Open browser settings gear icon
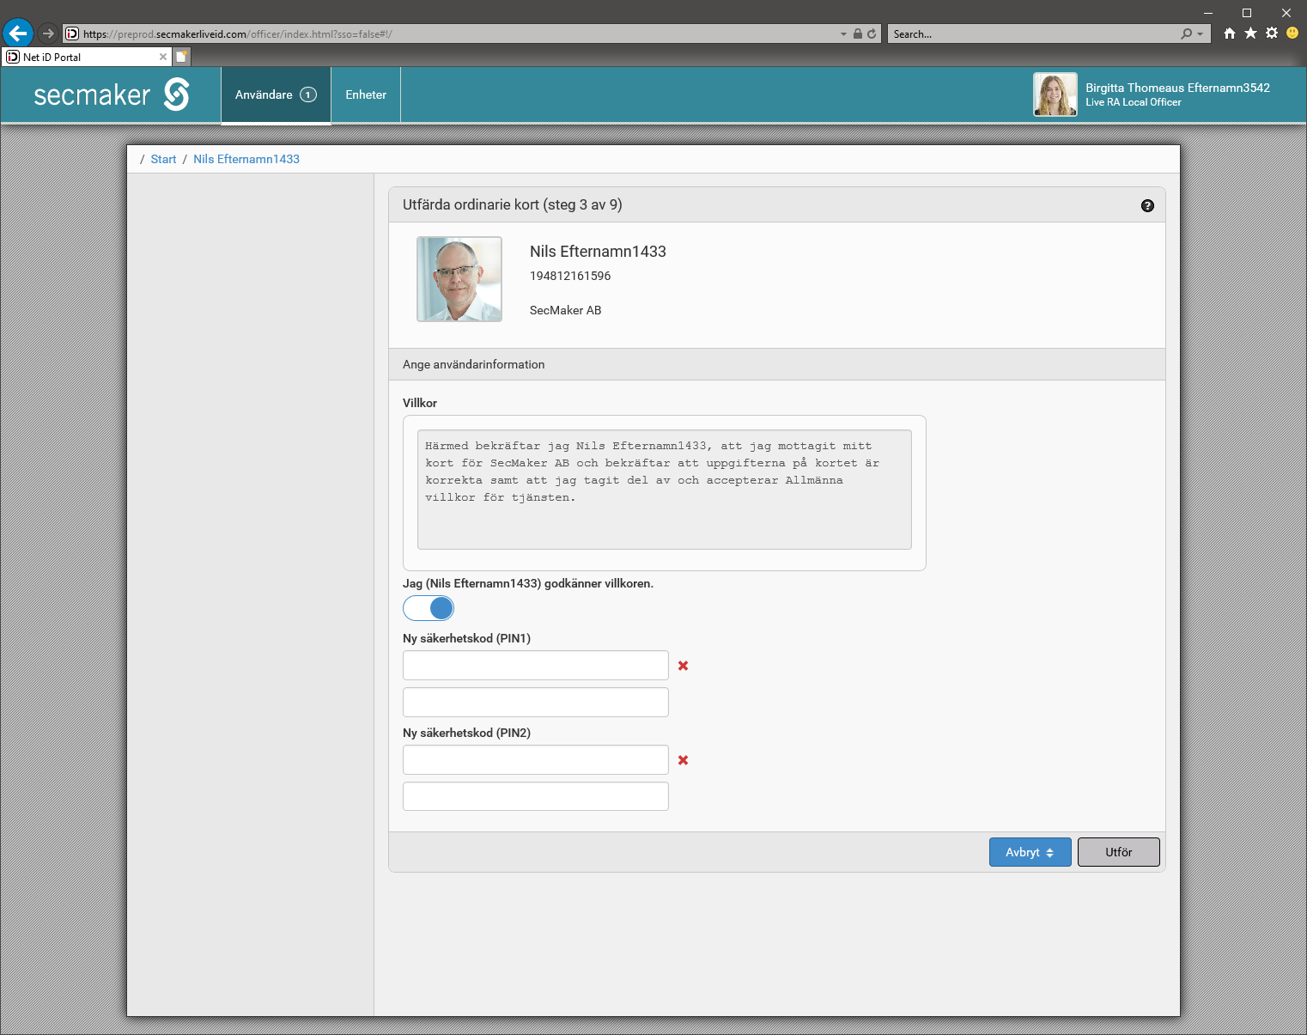1307x1035 pixels. 1272,33
